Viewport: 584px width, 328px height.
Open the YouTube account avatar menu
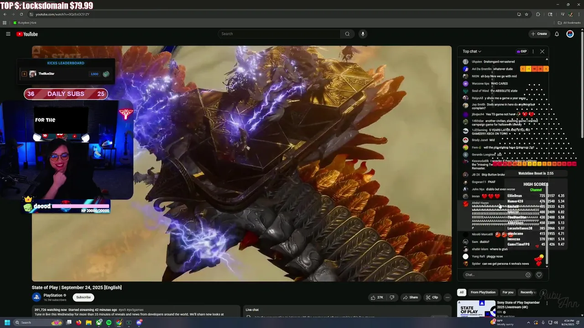click(x=570, y=34)
